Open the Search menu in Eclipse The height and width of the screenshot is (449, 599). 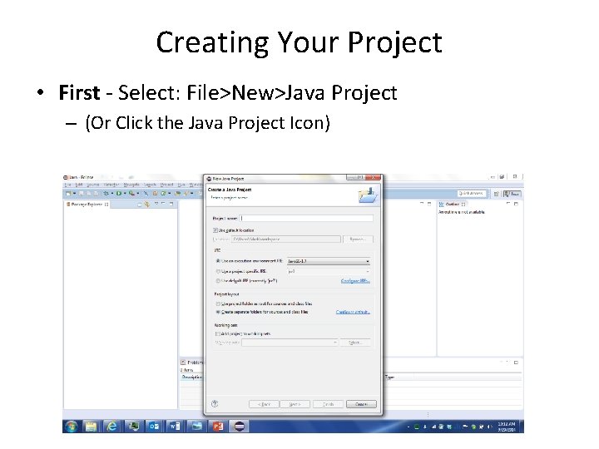click(150, 185)
